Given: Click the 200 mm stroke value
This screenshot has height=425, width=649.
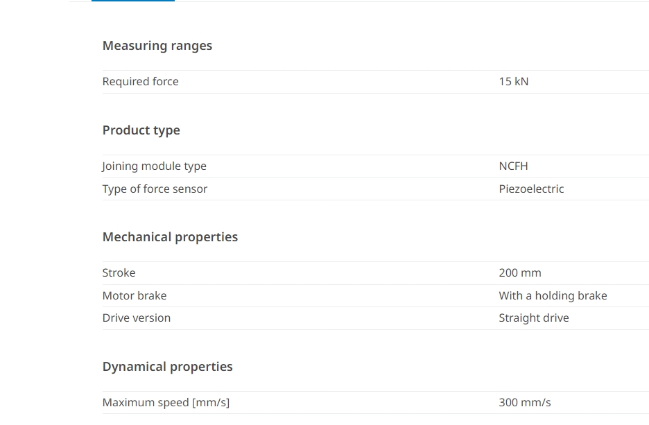Looking at the screenshot, I should tap(520, 272).
